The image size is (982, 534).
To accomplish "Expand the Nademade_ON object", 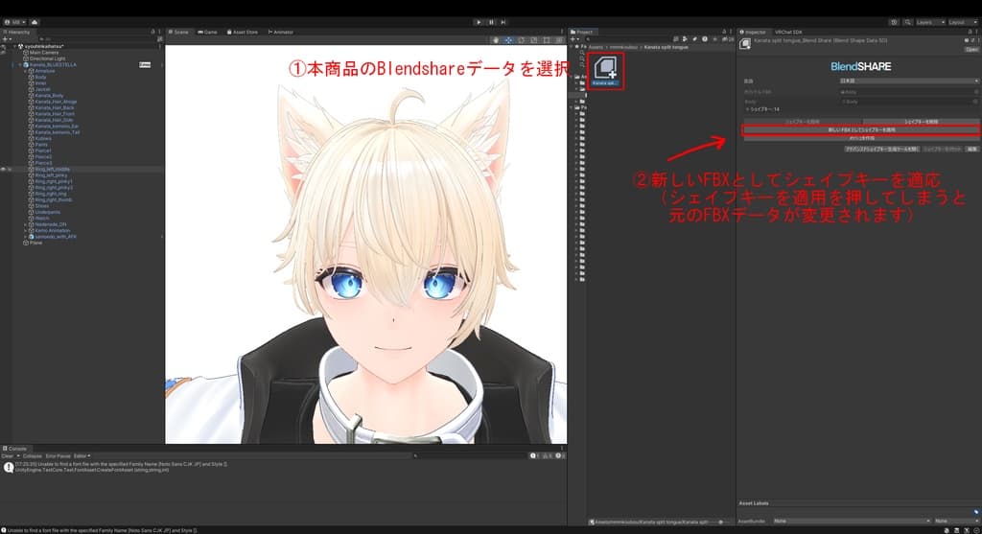I will pyautogui.click(x=26, y=224).
